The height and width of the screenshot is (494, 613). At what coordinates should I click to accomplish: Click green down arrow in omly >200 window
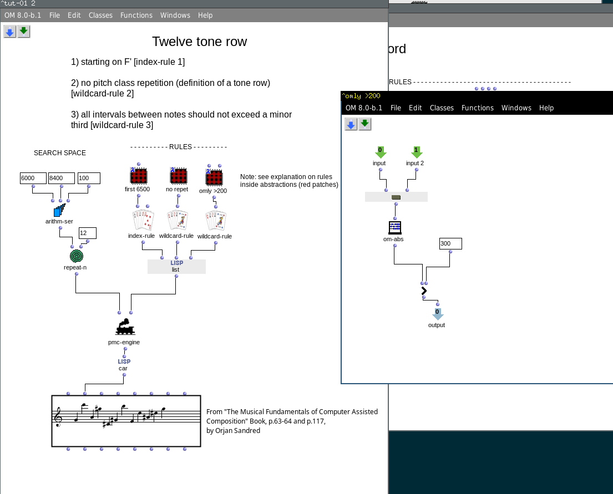364,124
